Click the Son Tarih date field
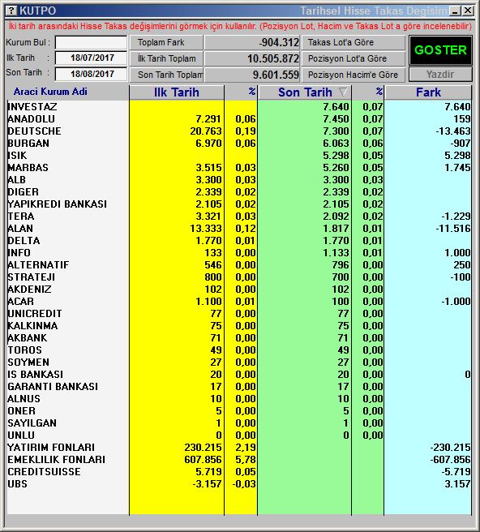The image size is (480, 532). point(91,74)
